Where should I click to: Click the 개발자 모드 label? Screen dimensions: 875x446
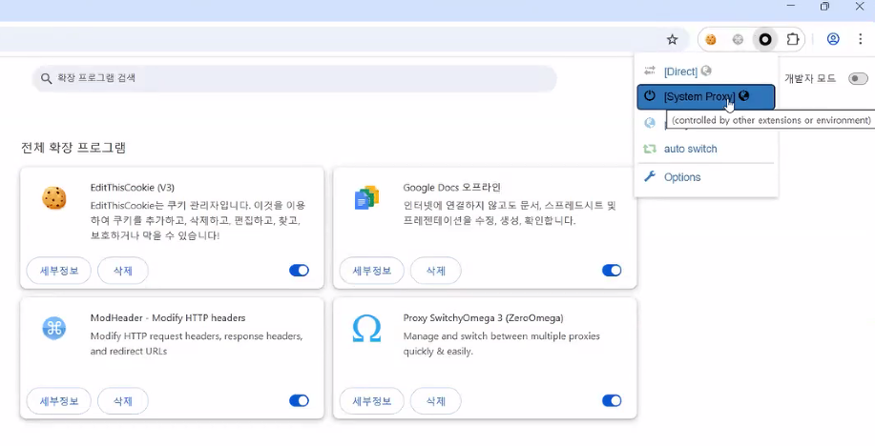click(x=810, y=78)
